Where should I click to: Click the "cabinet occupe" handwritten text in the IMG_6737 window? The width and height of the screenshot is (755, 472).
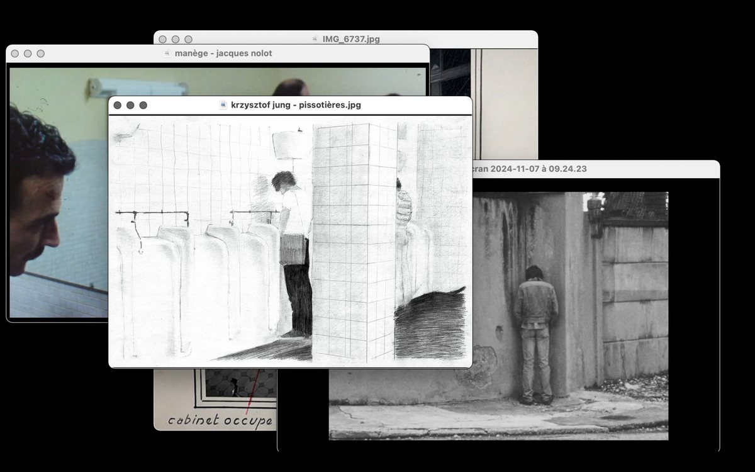click(220, 420)
